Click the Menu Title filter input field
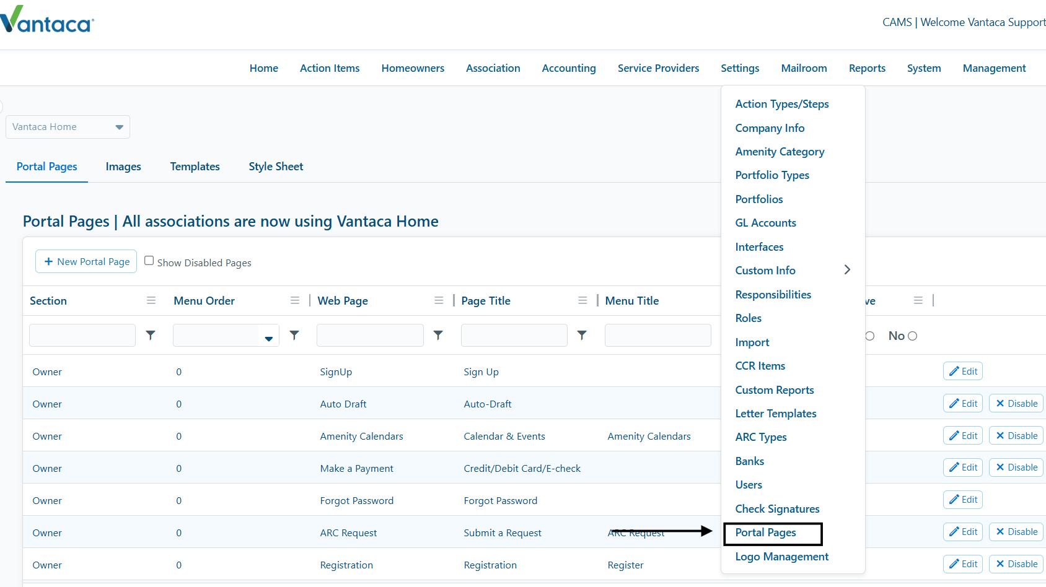 coord(658,335)
